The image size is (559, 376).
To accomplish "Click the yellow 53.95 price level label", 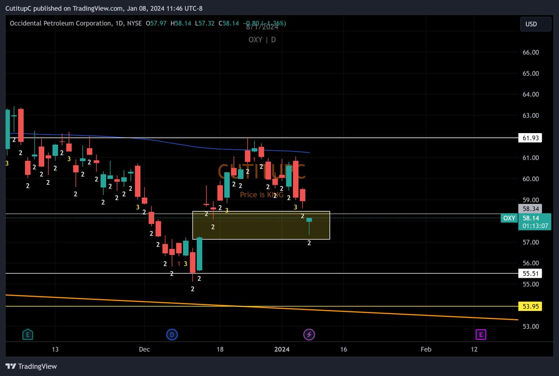I will (530, 306).
